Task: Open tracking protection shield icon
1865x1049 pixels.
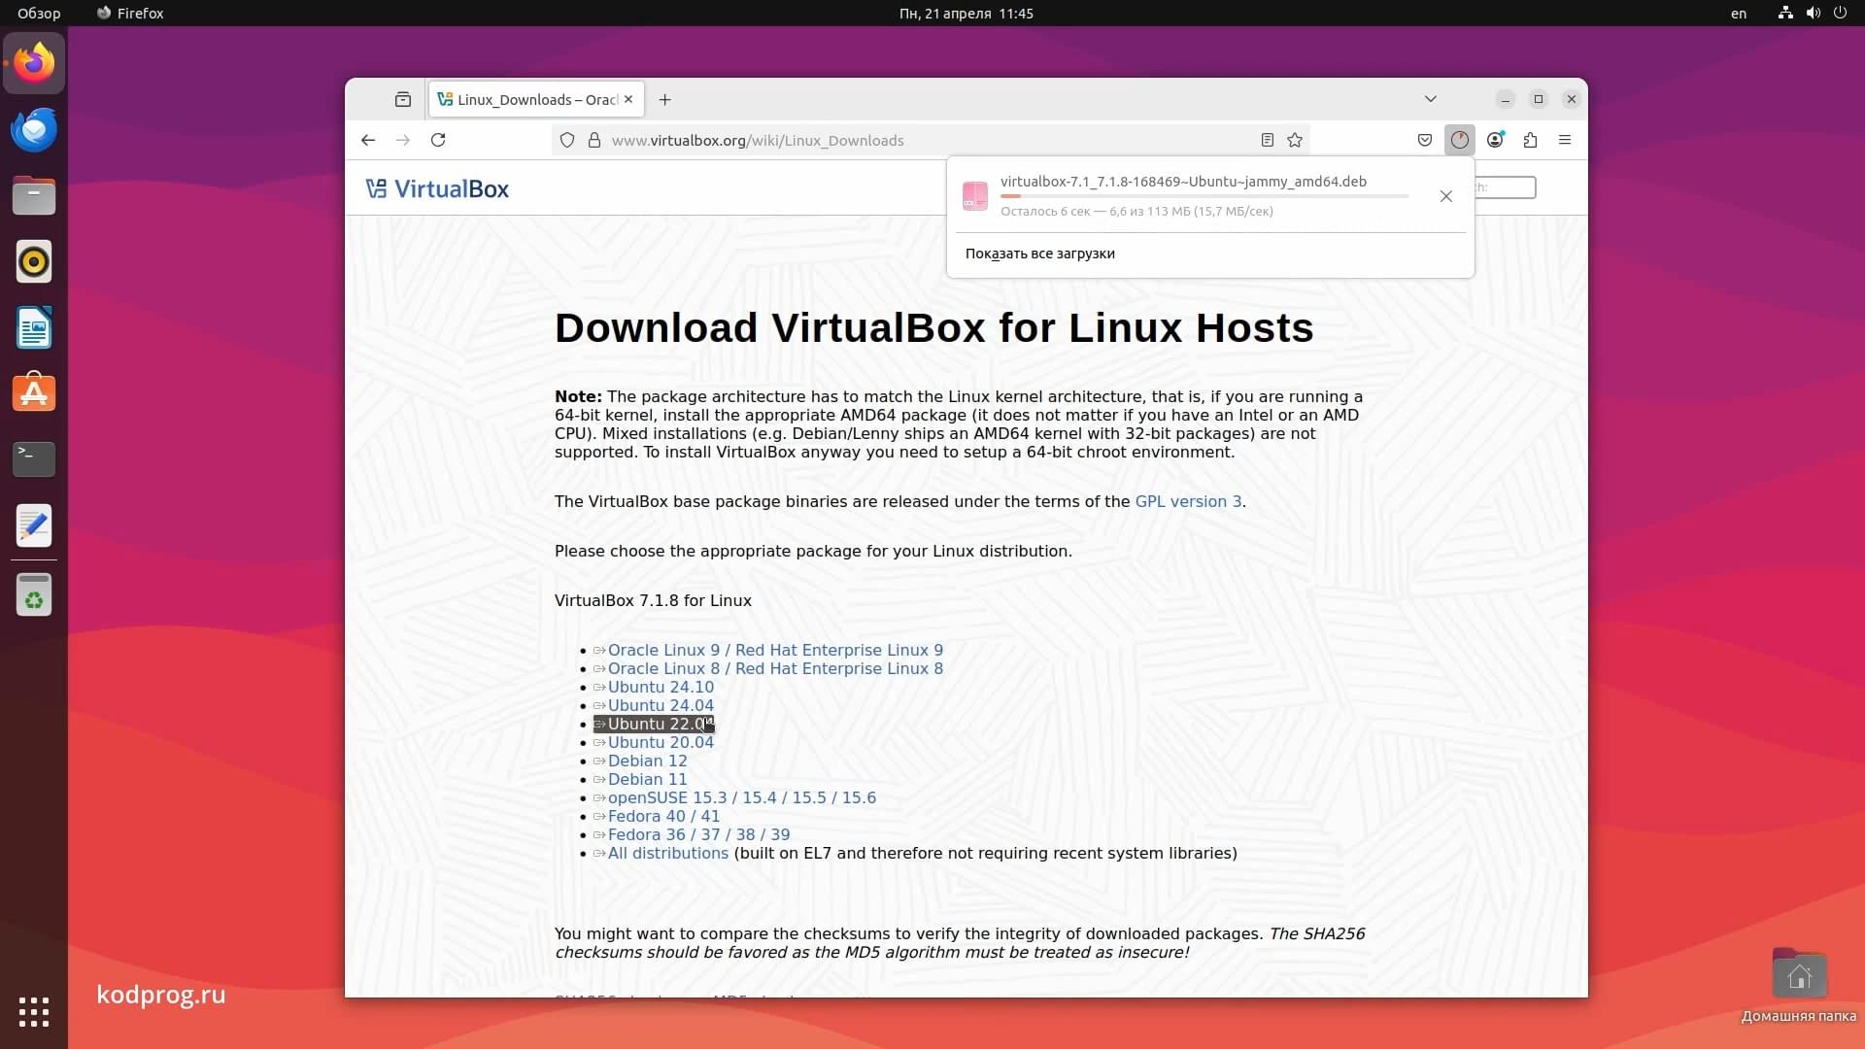Action: (x=567, y=140)
